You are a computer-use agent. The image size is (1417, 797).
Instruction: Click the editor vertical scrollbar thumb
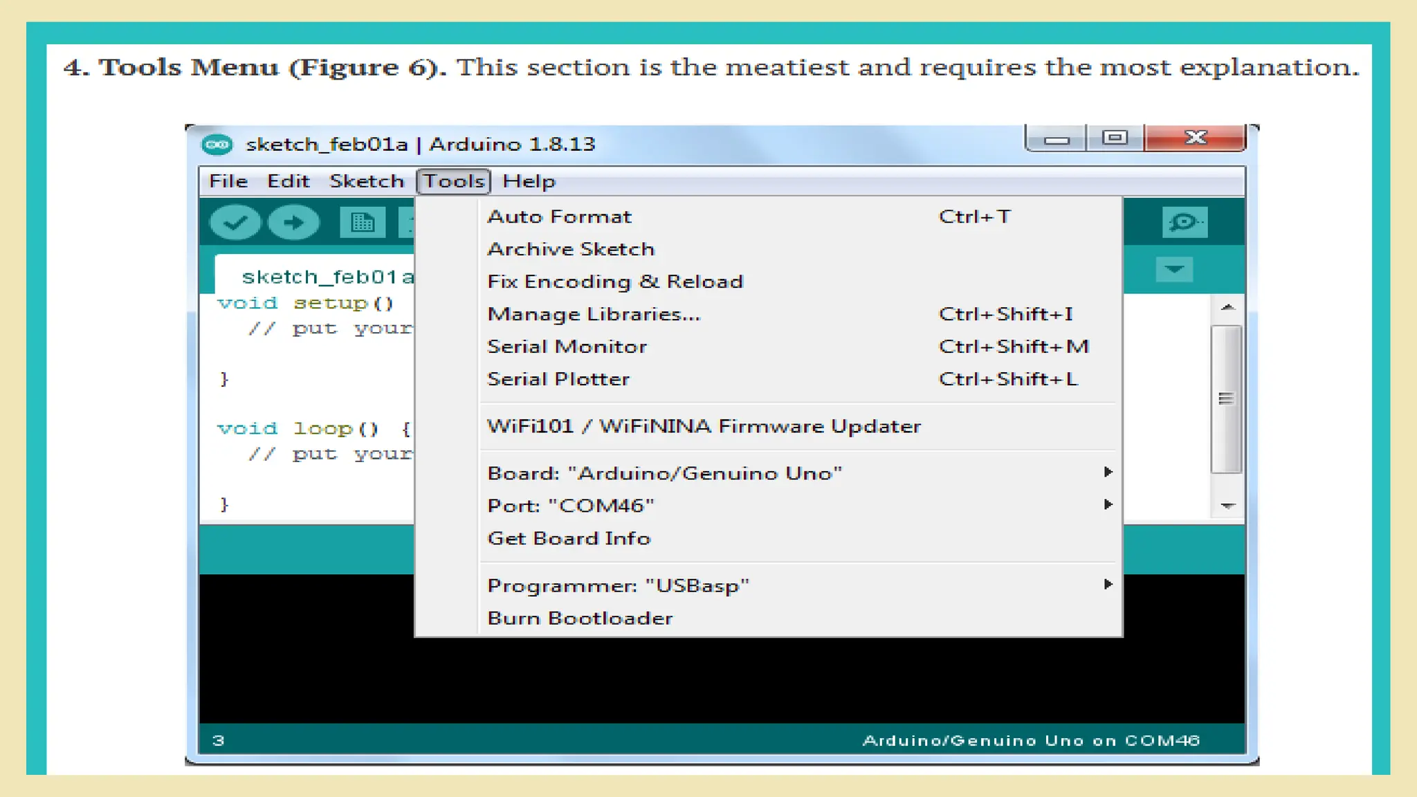point(1227,399)
